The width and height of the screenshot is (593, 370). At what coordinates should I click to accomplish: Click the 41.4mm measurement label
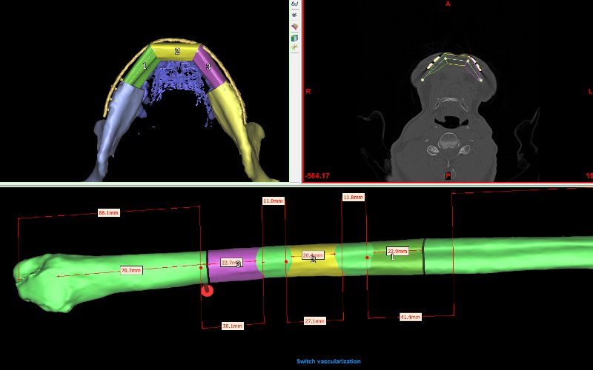click(410, 317)
